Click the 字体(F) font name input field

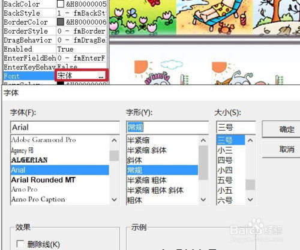[65, 127]
